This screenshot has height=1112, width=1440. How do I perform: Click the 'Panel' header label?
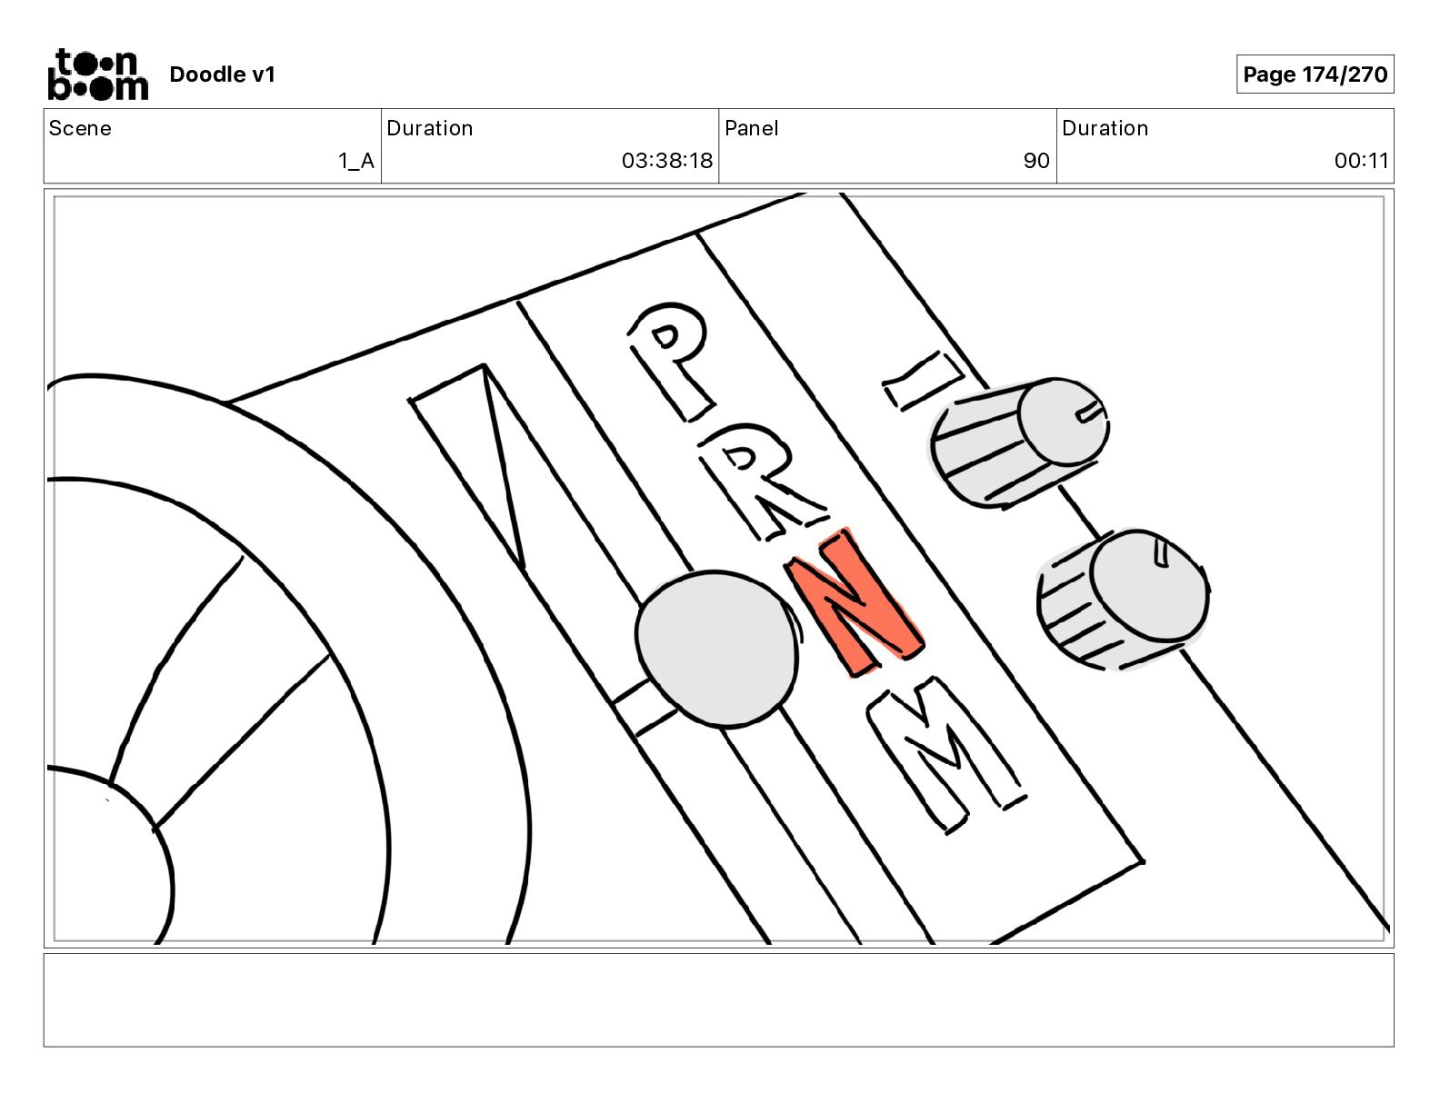(751, 128)
